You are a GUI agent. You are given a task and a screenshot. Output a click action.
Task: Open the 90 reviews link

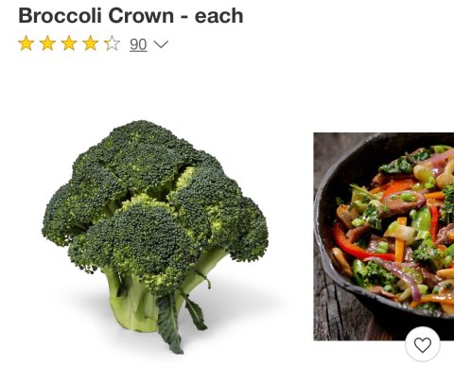pyautogui.click(x=138, y=44)
